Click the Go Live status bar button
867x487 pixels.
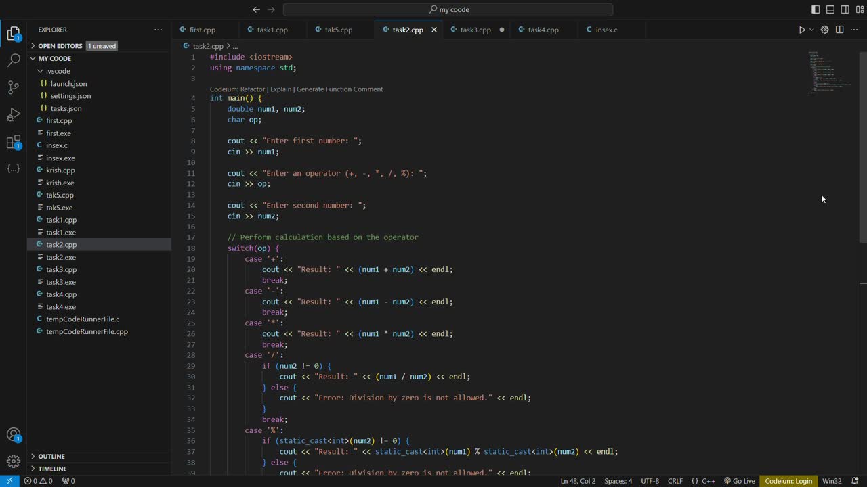coord(739,481)
